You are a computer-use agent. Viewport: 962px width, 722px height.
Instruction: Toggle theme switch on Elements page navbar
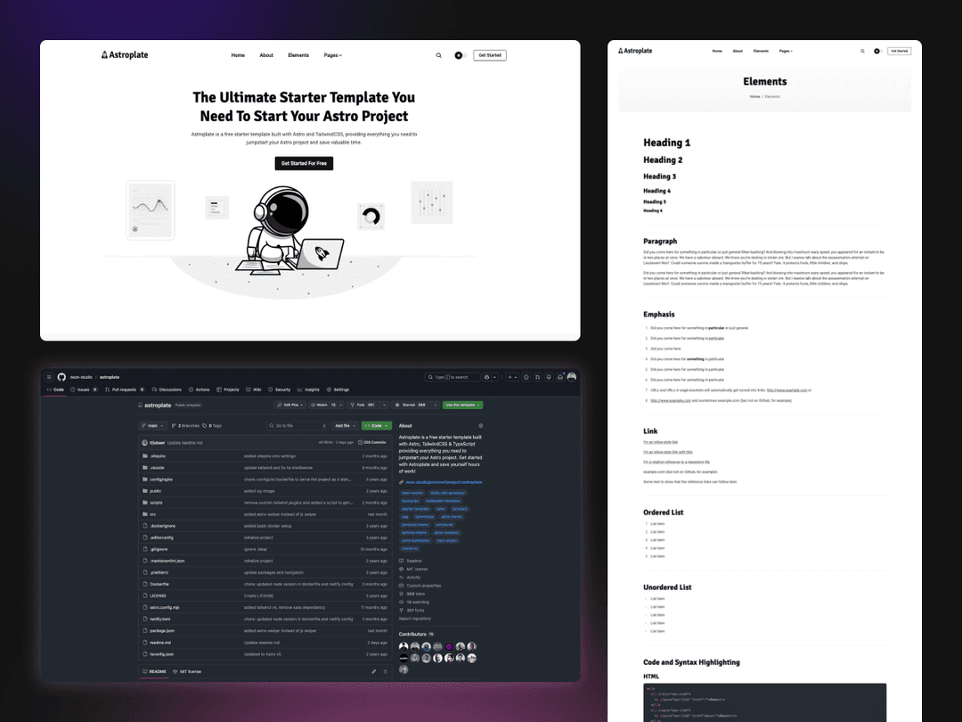coord(876,51)
